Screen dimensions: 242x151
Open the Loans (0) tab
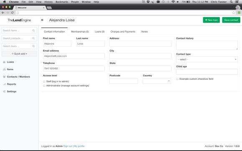click(100, 31)
